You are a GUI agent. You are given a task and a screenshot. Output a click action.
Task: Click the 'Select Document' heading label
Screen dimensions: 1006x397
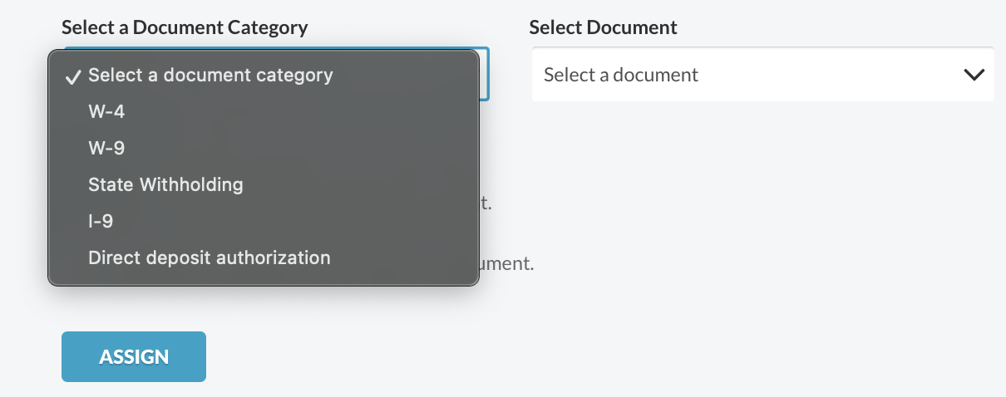(604, 27)
